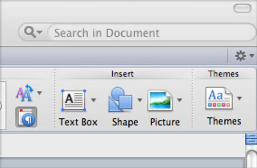
Task: Toggle the highlighted Styles pane button
Action: [26, 117]
